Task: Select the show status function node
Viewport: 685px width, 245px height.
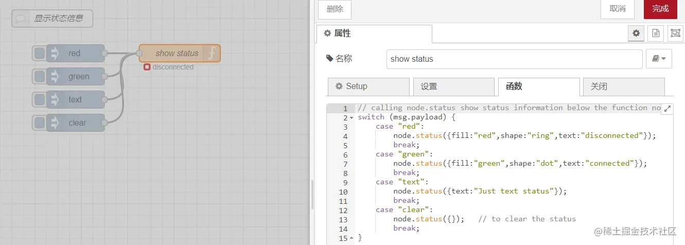Action: coord(180,53)
